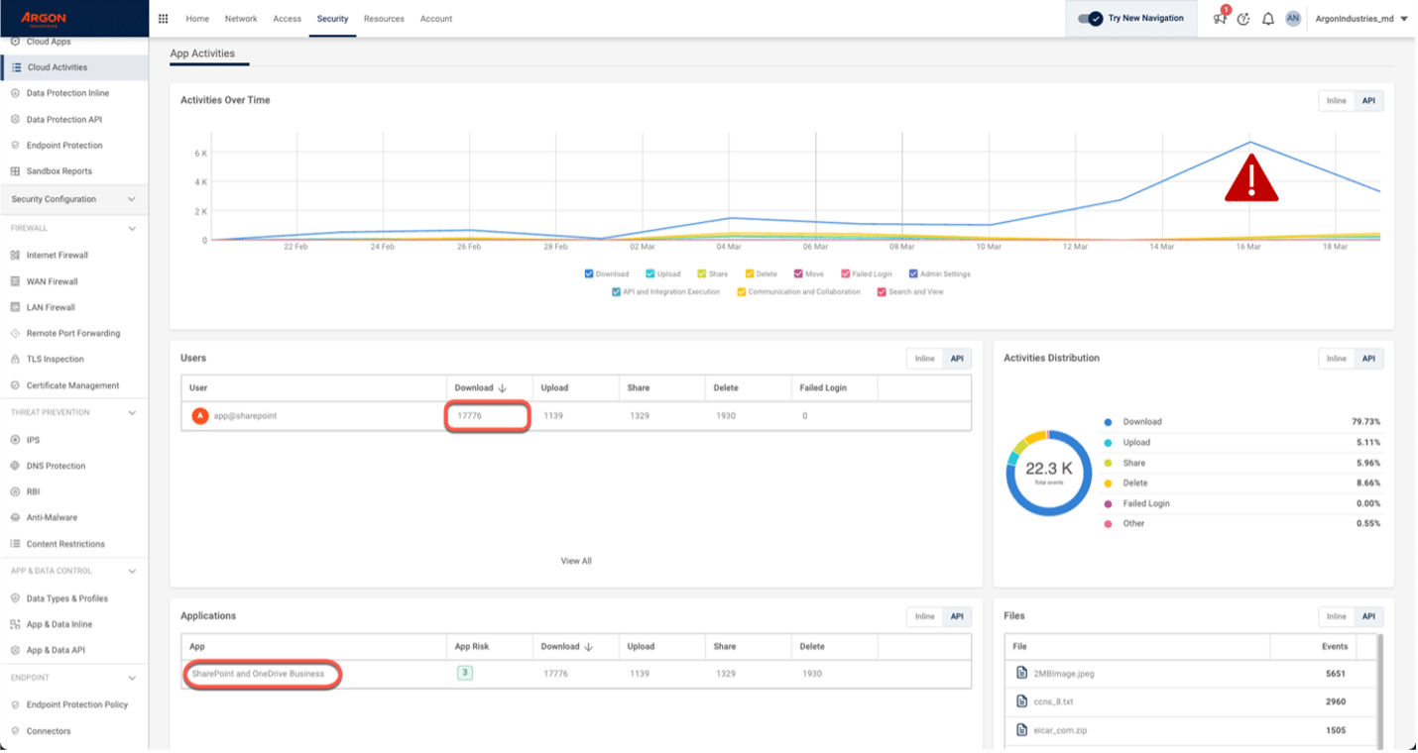Open Remote Port Forwarding
The width and height of the screenshot is (1418, 753).
74,334
